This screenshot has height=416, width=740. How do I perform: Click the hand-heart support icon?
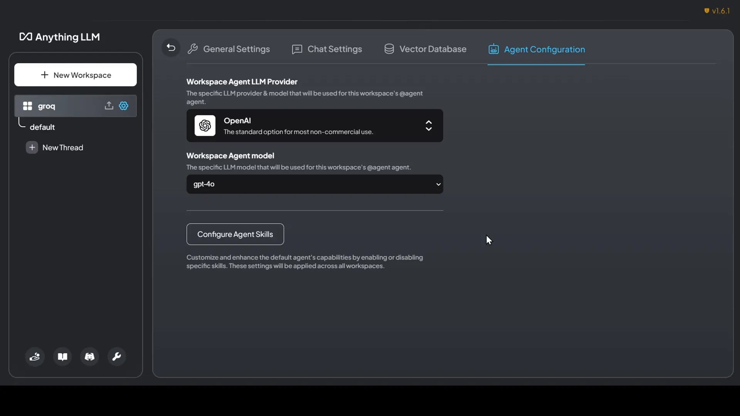(x=35, y=357)
